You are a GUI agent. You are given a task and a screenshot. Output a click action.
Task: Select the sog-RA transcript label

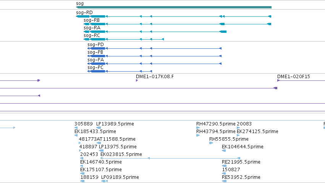click(92, 28)
